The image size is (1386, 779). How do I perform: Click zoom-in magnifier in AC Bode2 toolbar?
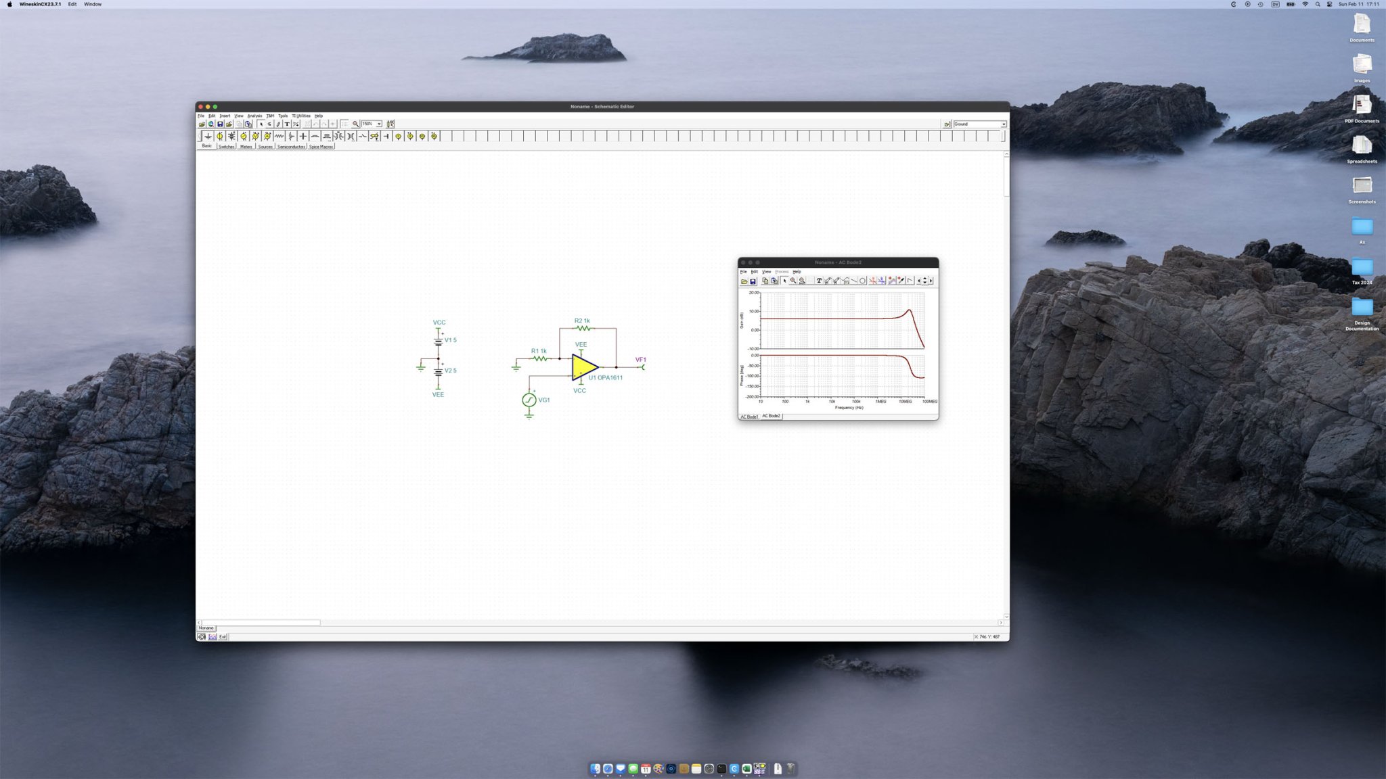point(793,281)
